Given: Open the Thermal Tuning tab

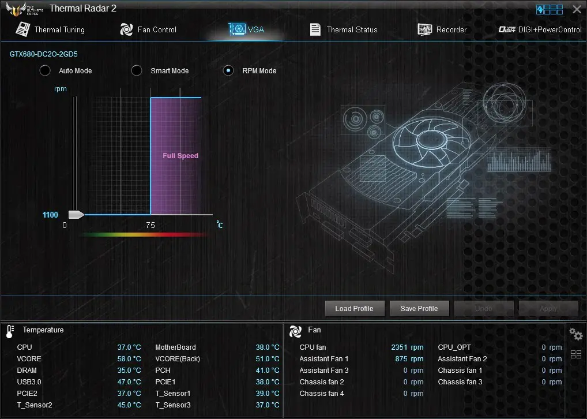Looking at the screenshot, I should pos(50,29).
